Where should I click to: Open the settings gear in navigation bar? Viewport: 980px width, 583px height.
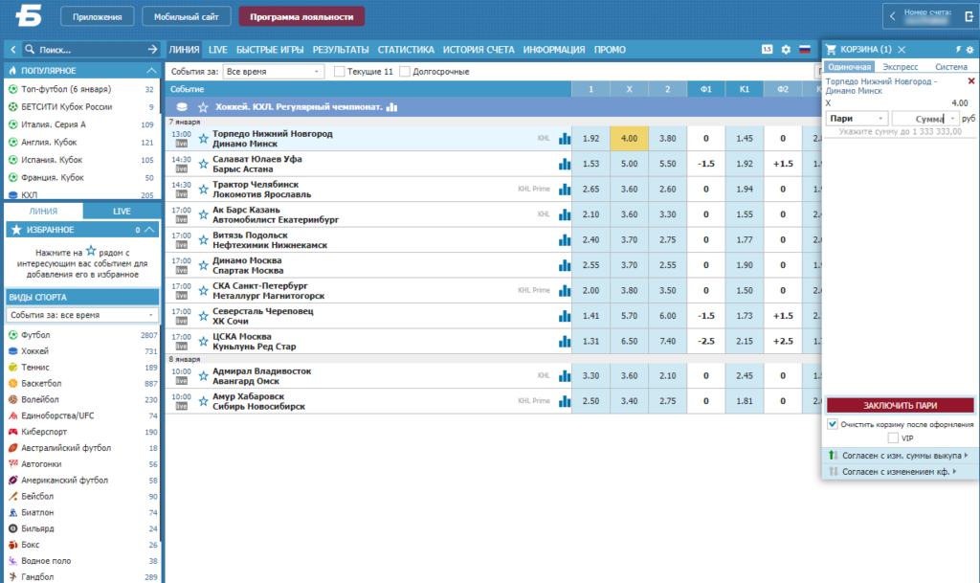point(786,50)
